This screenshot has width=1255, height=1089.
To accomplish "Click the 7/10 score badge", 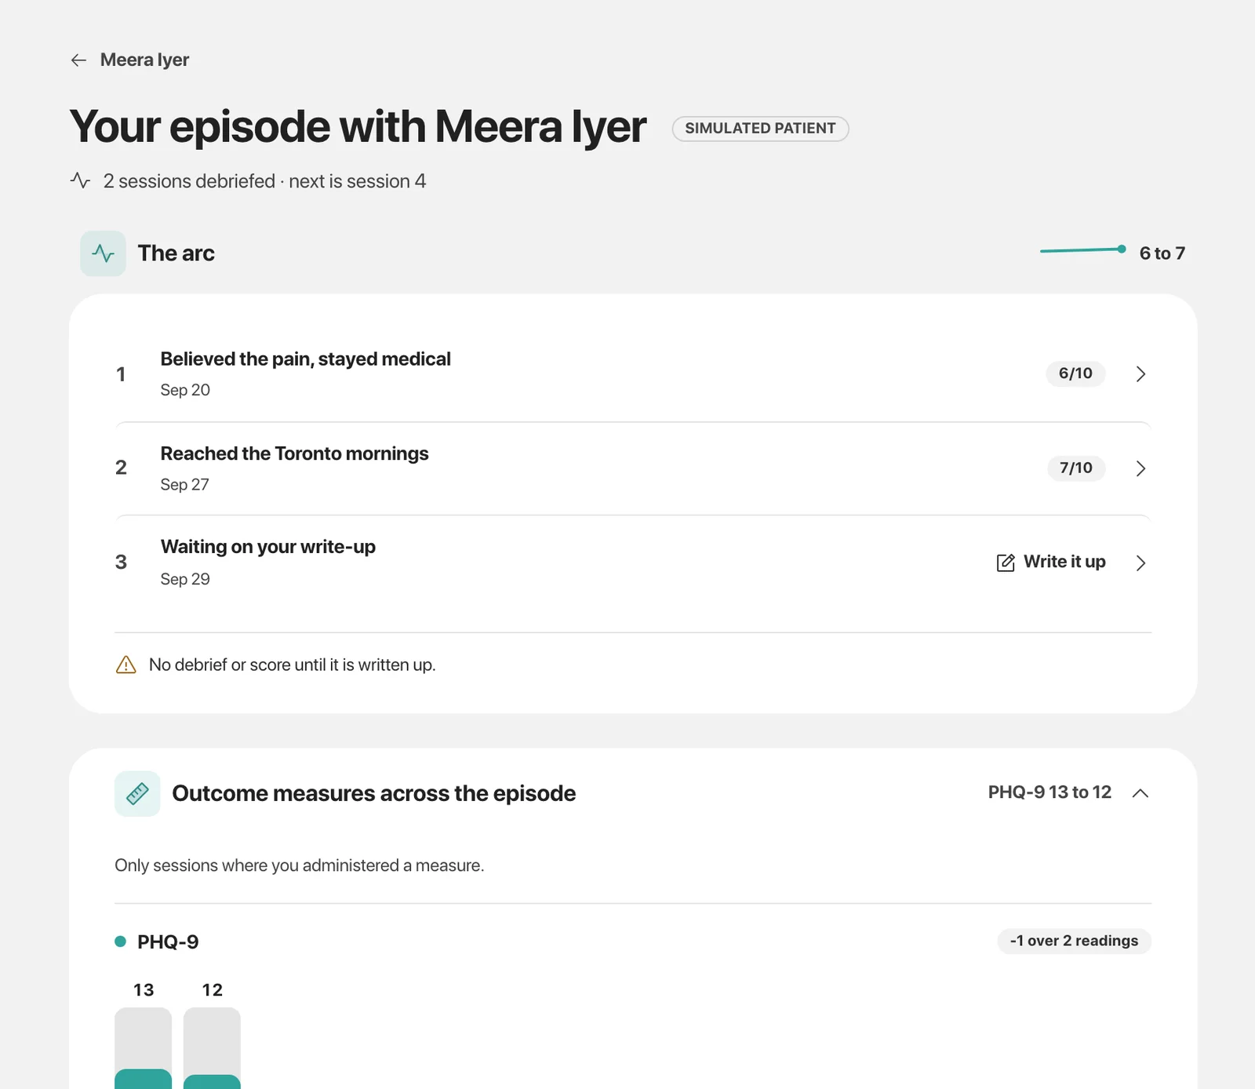I will (1076, 468).
